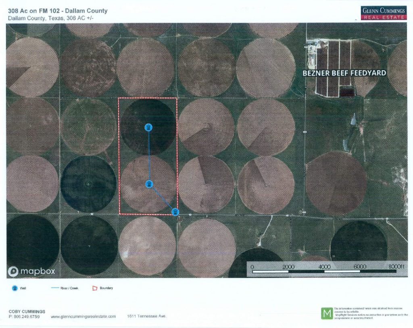
Task: Click the 'Boundary' legend label
Action: click(106, 288)
